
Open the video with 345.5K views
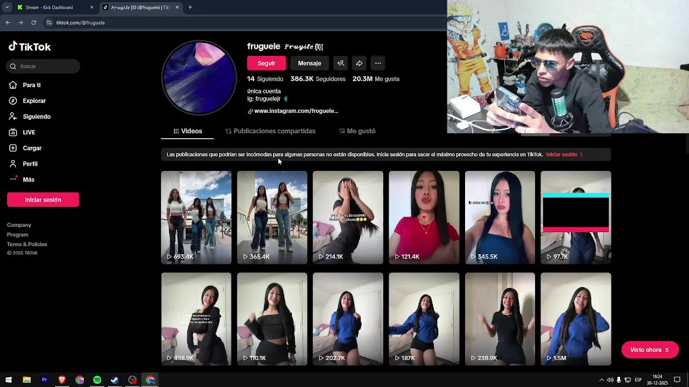click(x=500, y=217)
